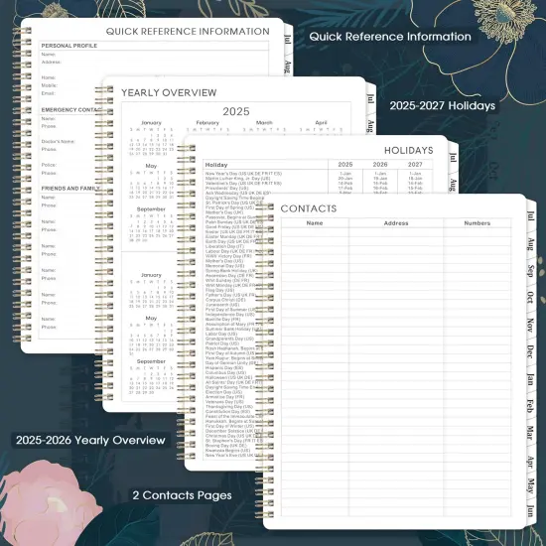Click the 'PERSONAL PROFILE' section title
546x546 pixels.
pos(69,46)
